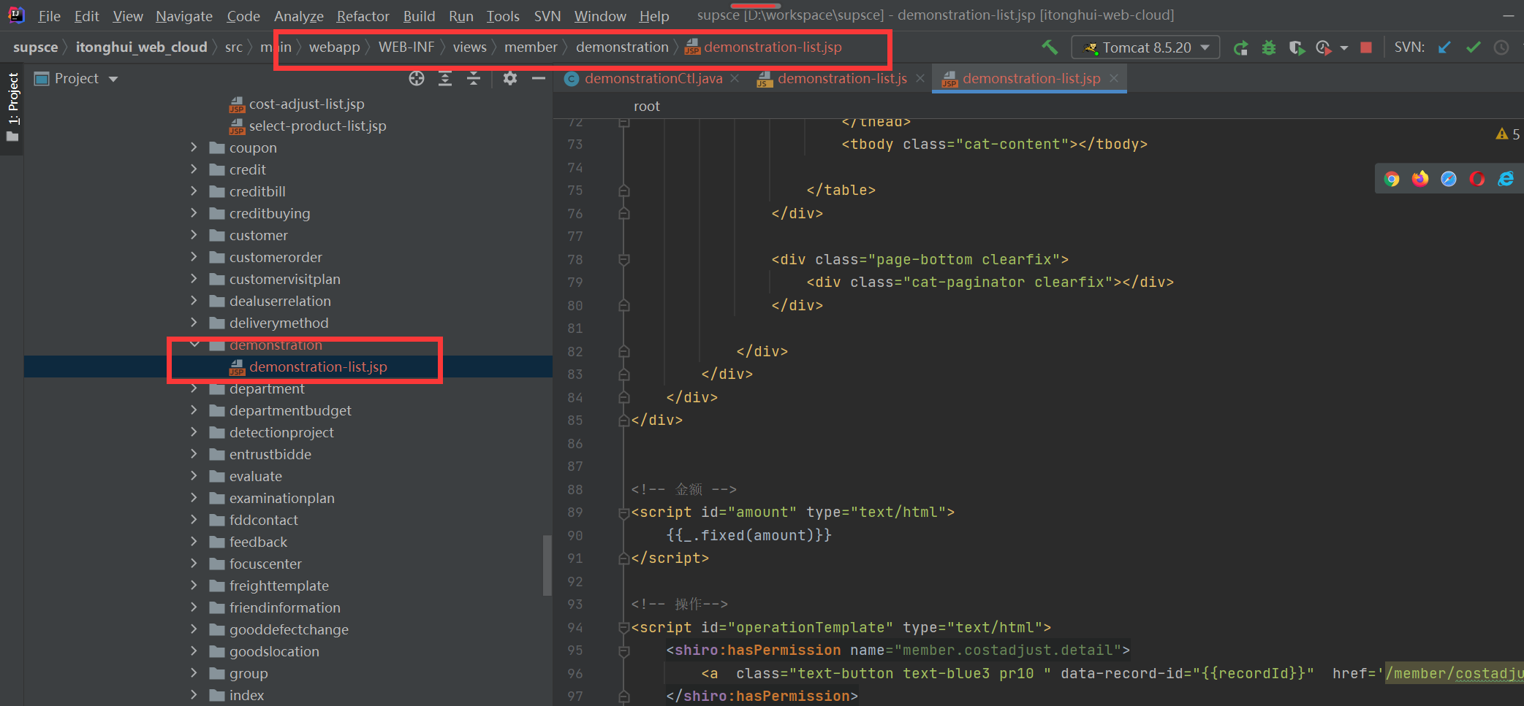Image resolution: width=1524 pixels, height=706 pixels.
Task: Show SVN history with the clock icon
Action: coord(1501,47)
